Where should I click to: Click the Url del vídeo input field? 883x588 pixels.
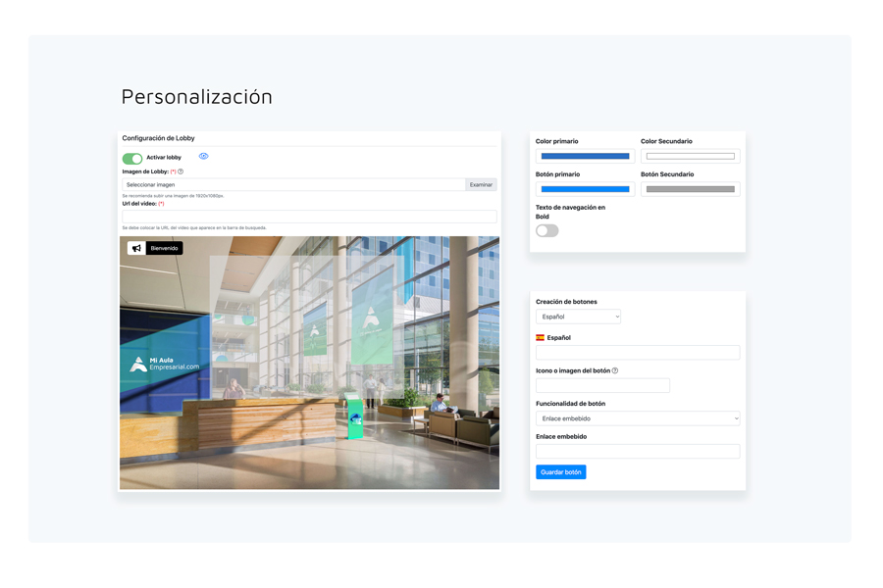coord(309,216)
